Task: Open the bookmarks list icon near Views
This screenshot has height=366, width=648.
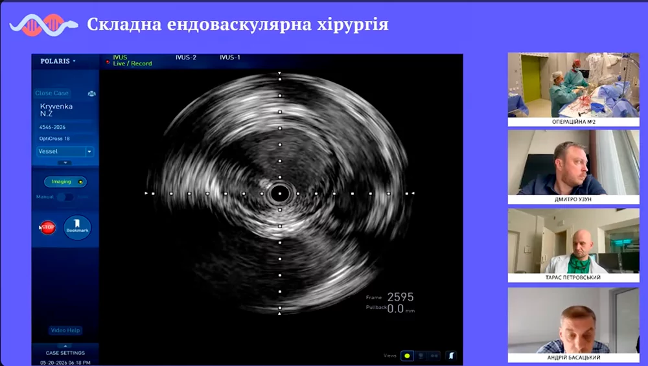Action: [x=451, y=356]
